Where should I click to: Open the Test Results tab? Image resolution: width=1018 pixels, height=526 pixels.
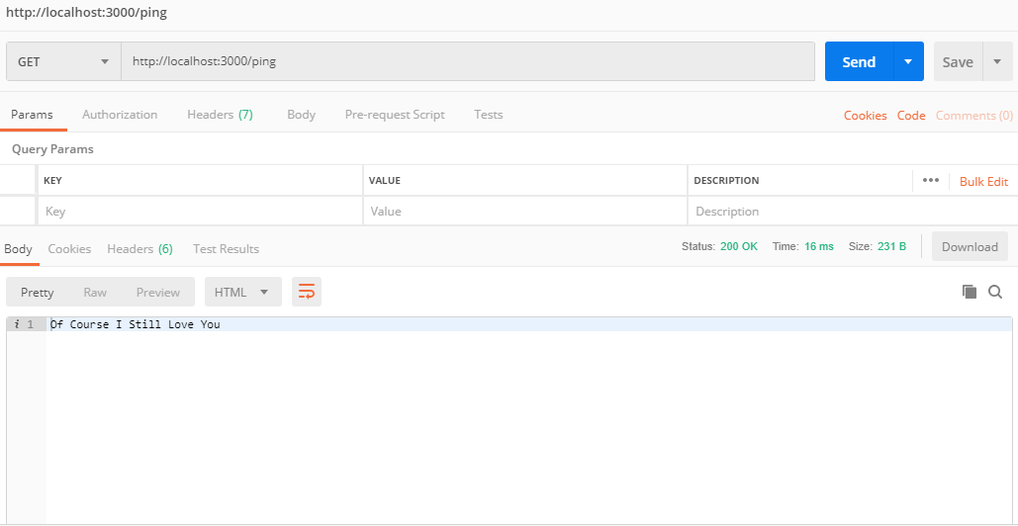pos(226,249)
